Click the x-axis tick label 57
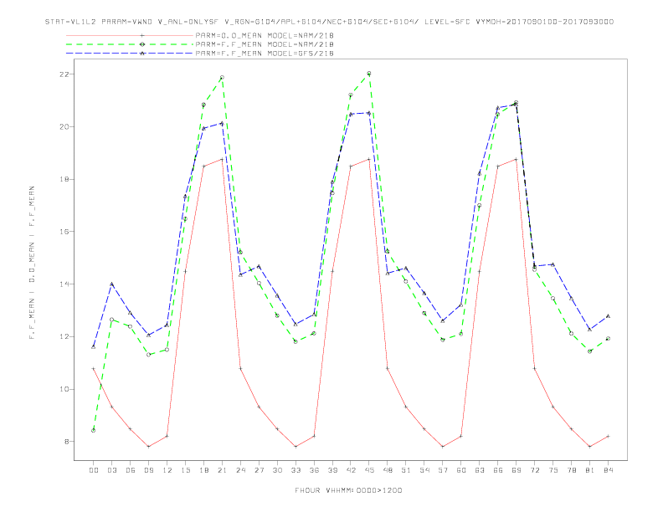 click(443, 470)
